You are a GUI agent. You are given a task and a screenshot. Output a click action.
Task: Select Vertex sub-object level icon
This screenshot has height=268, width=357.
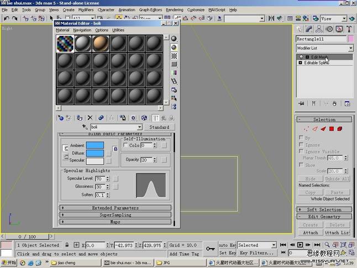pyautogui.click(x=306, y=129)
